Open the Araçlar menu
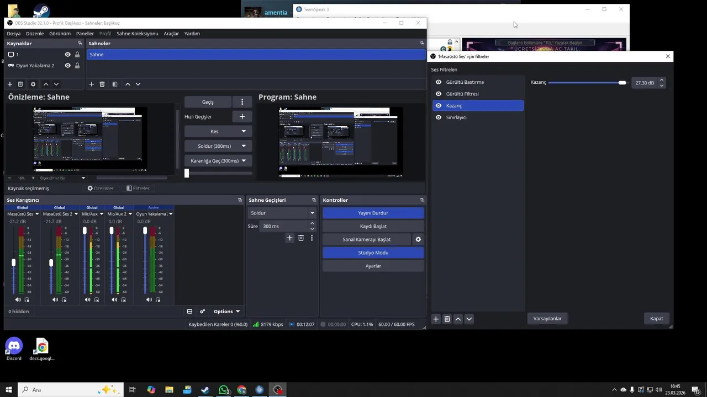Image resolution: width=707 pixels, height=397 pixels. [171, 34]
